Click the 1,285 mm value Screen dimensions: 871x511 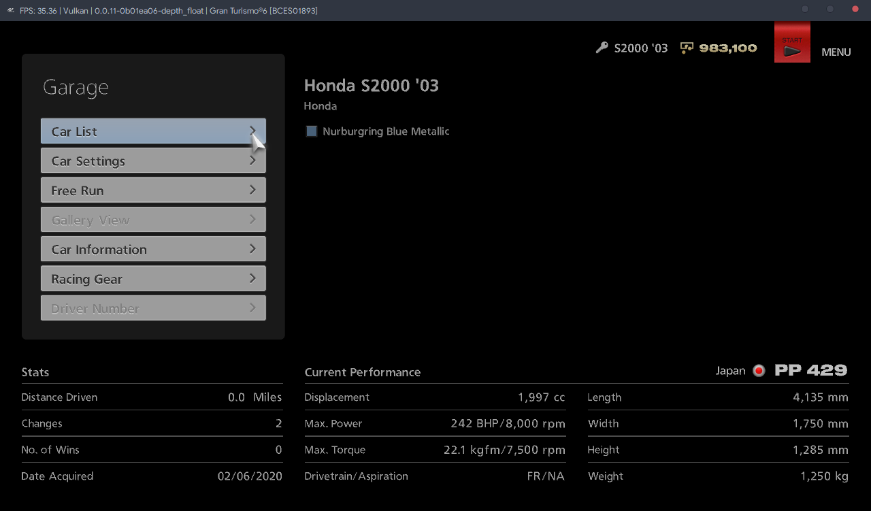(x=821, y=450)
